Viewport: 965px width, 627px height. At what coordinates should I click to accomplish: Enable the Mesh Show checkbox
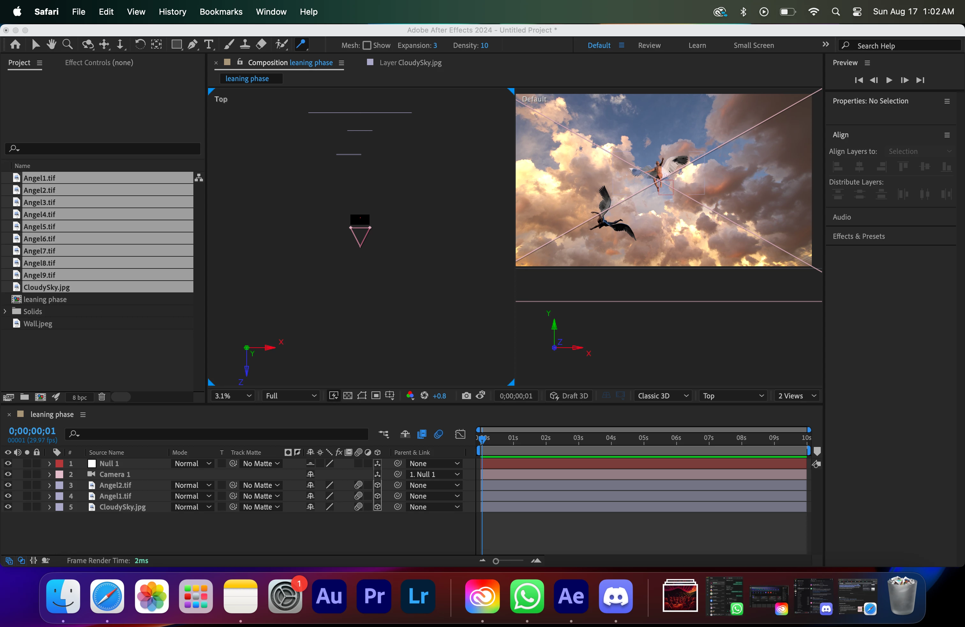[367, 45]
